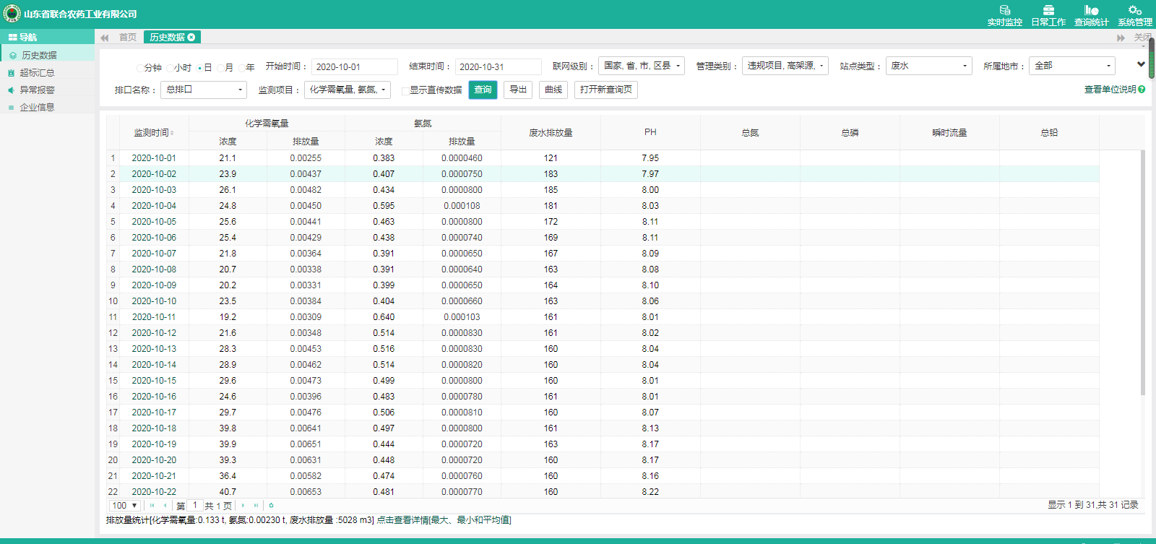Click the 开始时间 start date field
Screen dimensions: 1156x544
354,67
